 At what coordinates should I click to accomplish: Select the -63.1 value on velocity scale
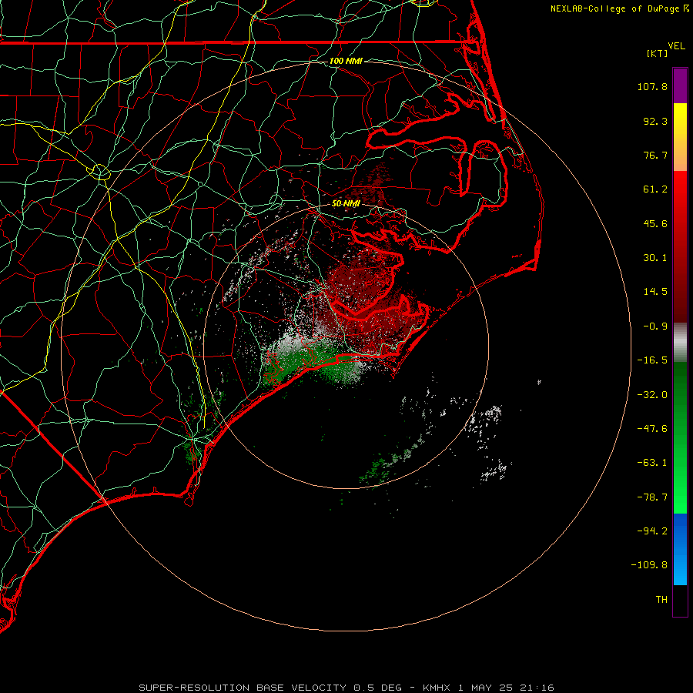[x=652, y=463]
